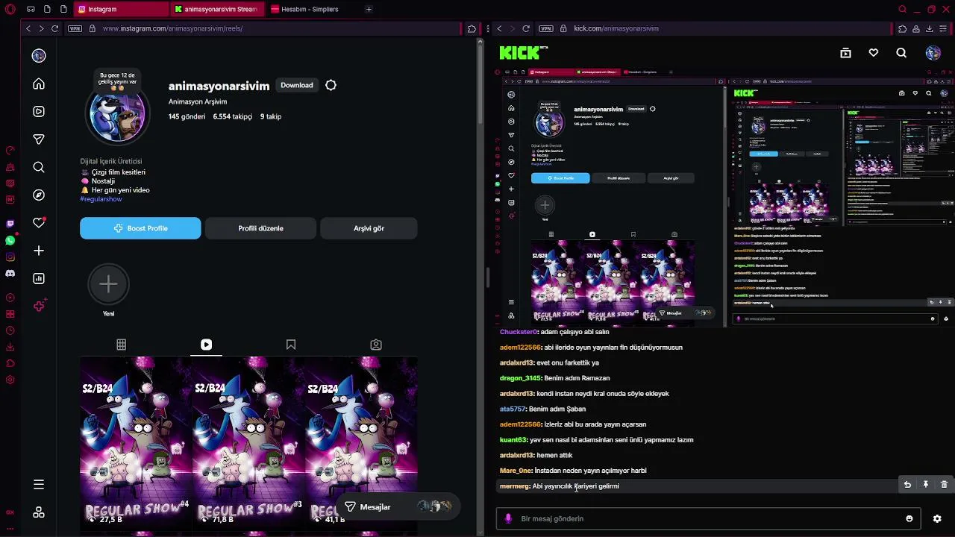Open Kick chat settings gear

(937, 518)
